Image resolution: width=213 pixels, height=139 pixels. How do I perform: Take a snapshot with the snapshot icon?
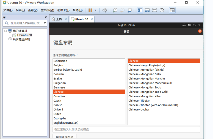coord(115,10)
